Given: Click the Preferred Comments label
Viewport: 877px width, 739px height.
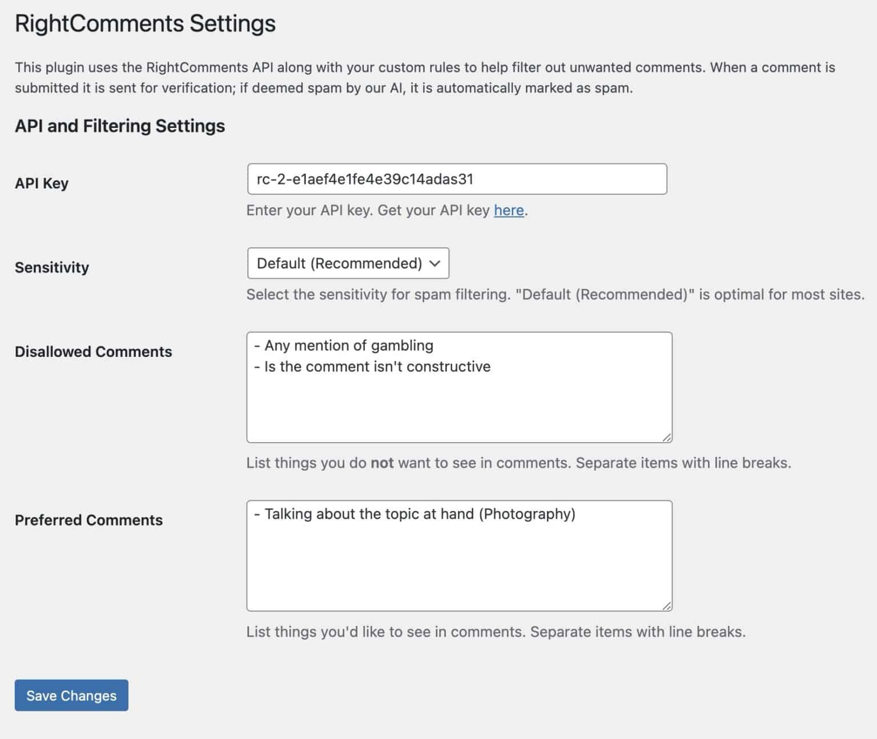Looking at the screenshot, I should pyautogui.click(x=89, y=520).
